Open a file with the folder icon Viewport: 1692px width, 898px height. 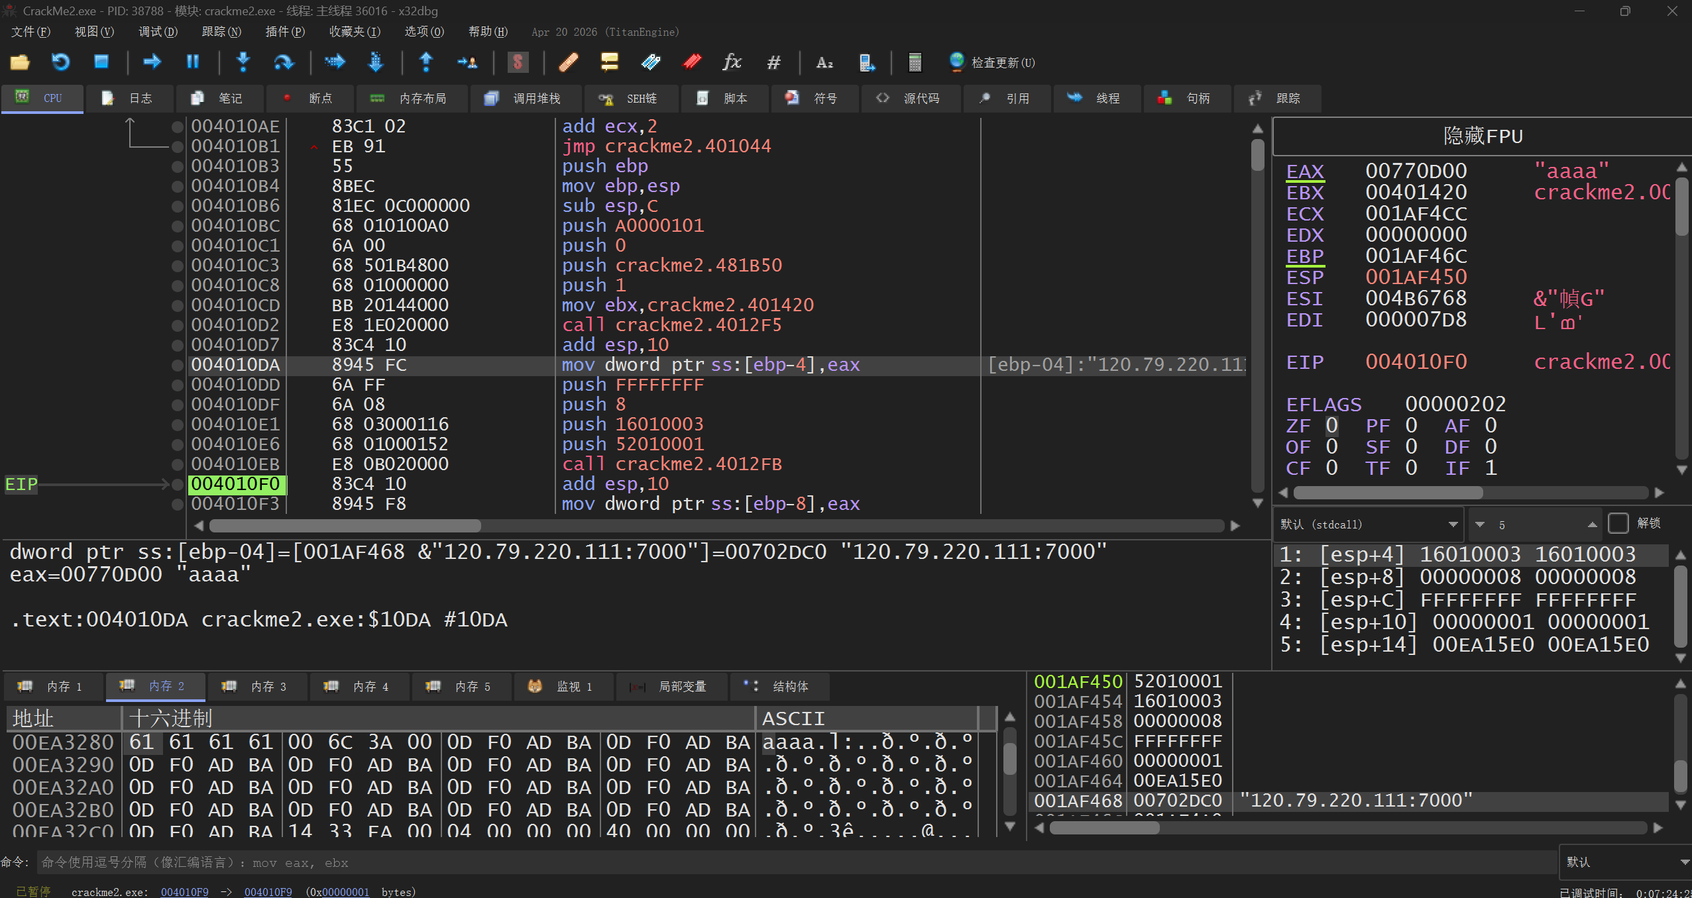tap(20, 62)
